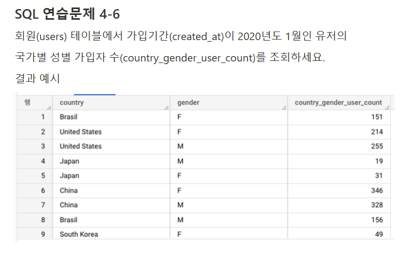405x258 pixels.
Task: Click the count value 19
Action: 379,161
